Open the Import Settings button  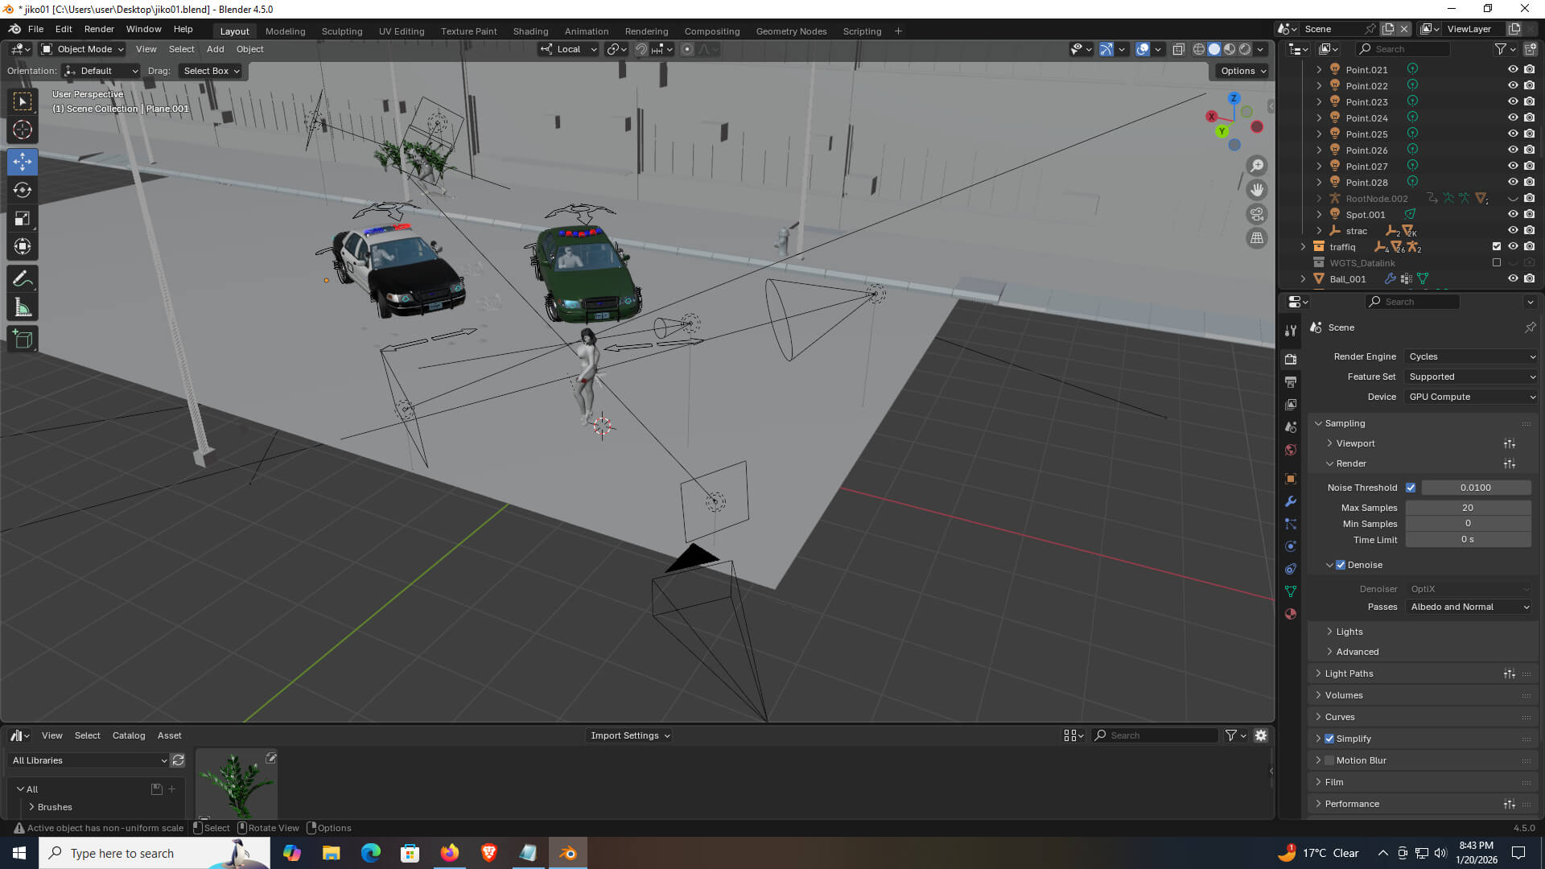click(x=629, y=735)
